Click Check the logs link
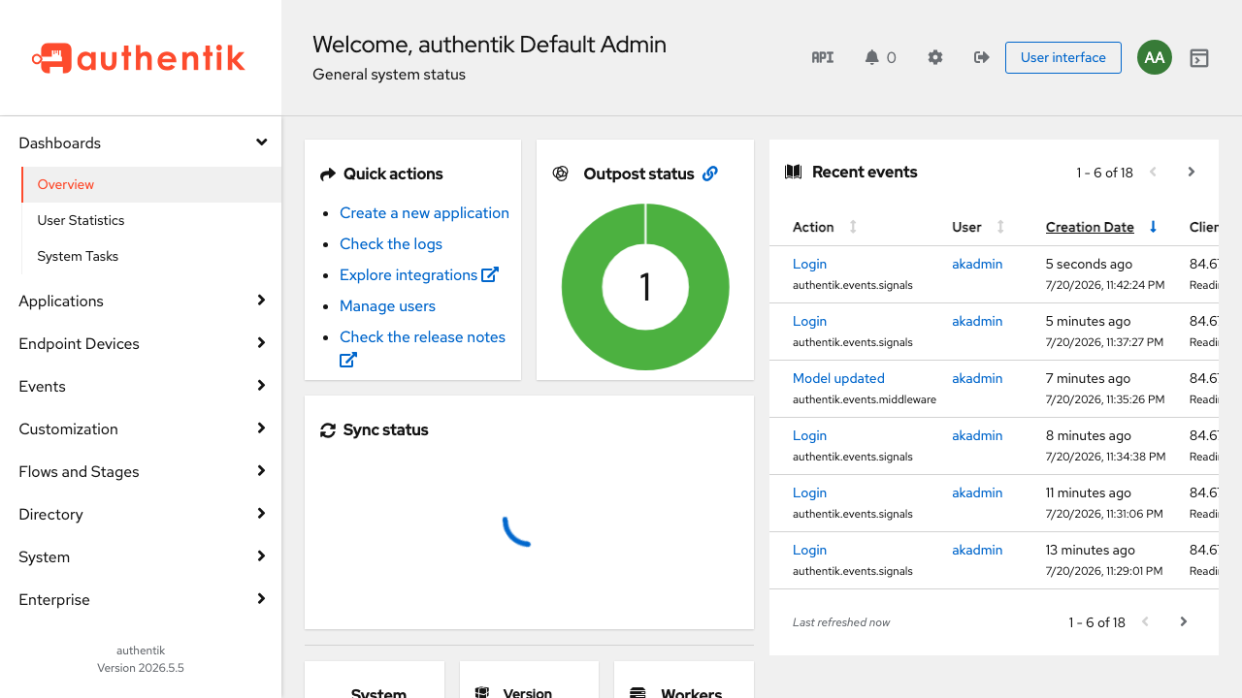1242x698 pixels. (391, 243)
